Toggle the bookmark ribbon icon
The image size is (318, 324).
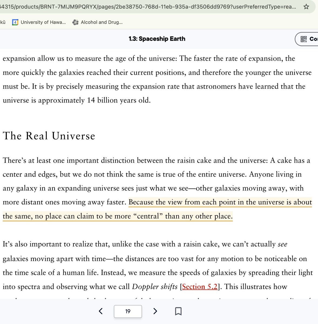pos(178,311)
